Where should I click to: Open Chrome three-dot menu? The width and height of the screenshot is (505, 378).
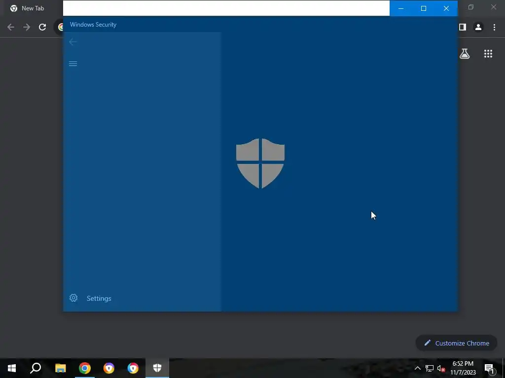[494, 27]
